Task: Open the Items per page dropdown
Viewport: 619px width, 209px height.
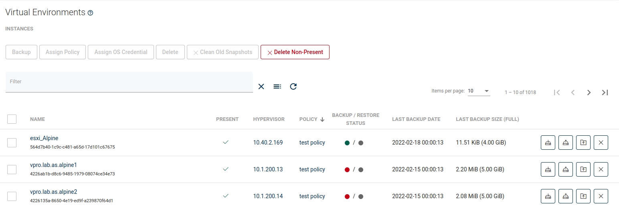Action: 479,91
